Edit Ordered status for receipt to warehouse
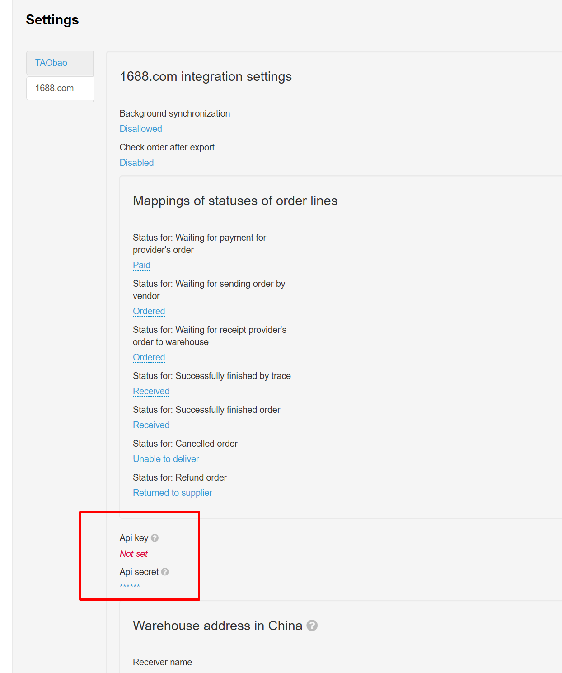 pyautogui.click(x=149, y=357)
